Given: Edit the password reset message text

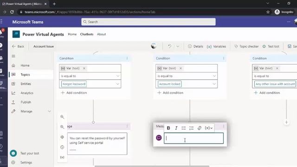Looking at the screenshot, I should (97, 144).
